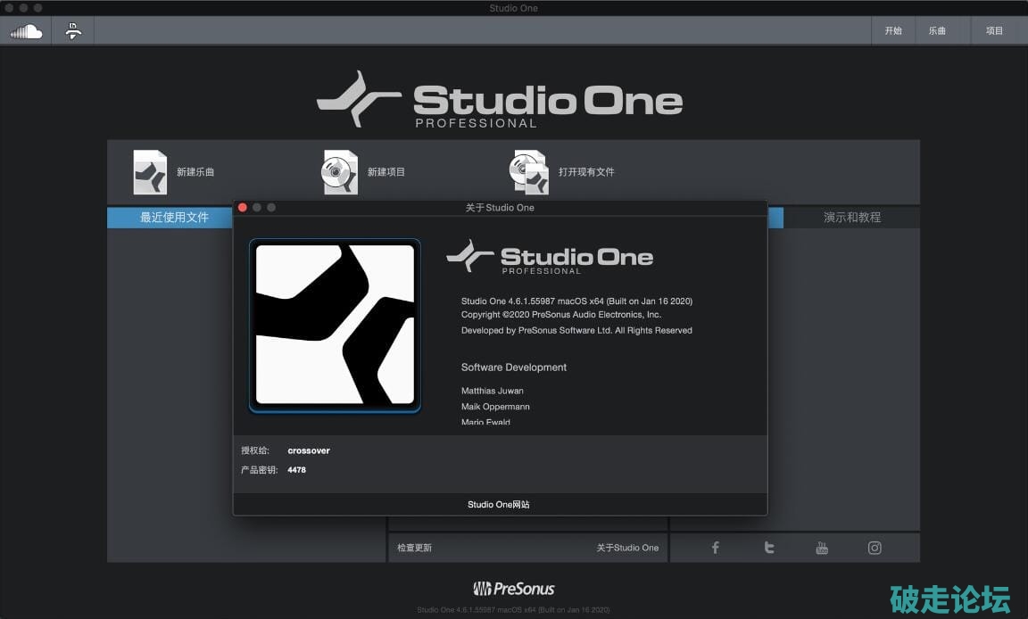The width and height of the screenshot is (1028, 619).
Task: Select the 演示和教程 demos and tutorials tab
Action: [851, 218]
